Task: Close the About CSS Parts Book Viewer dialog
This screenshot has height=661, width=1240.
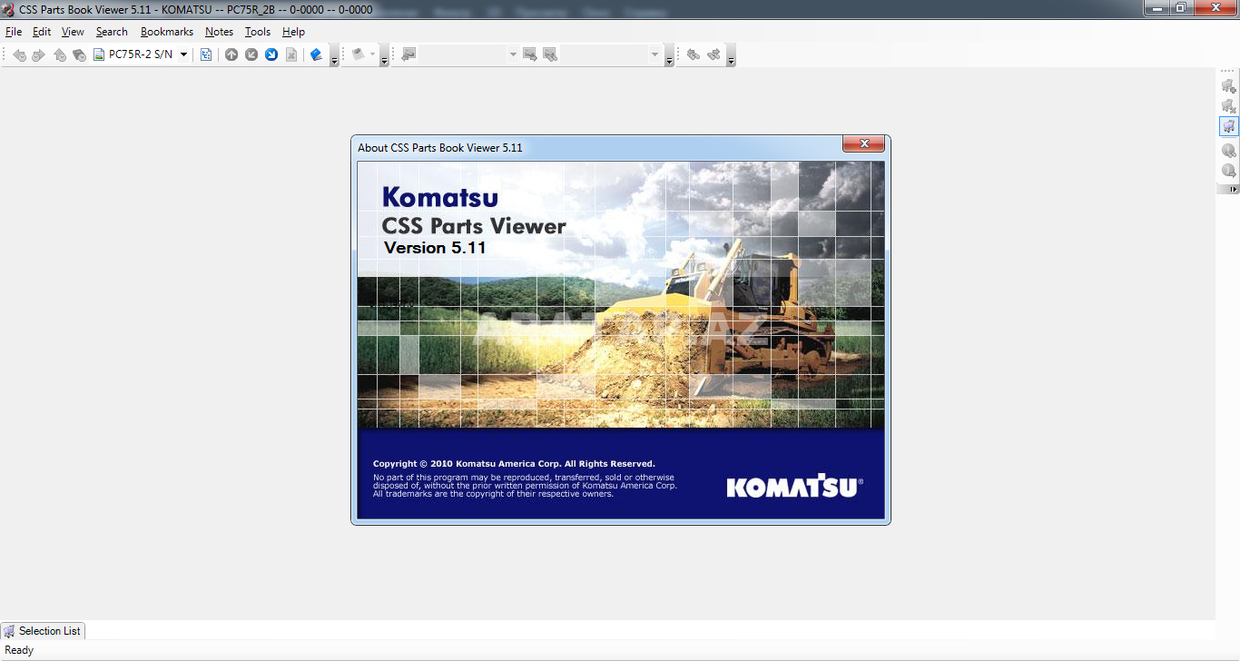Action: click(x=863, y=143)
